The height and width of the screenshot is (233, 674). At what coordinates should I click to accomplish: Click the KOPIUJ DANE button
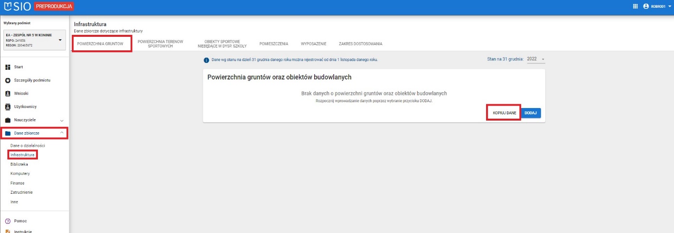coord(504,112)
